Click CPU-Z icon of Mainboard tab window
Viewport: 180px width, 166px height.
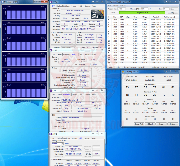(51, 90)
